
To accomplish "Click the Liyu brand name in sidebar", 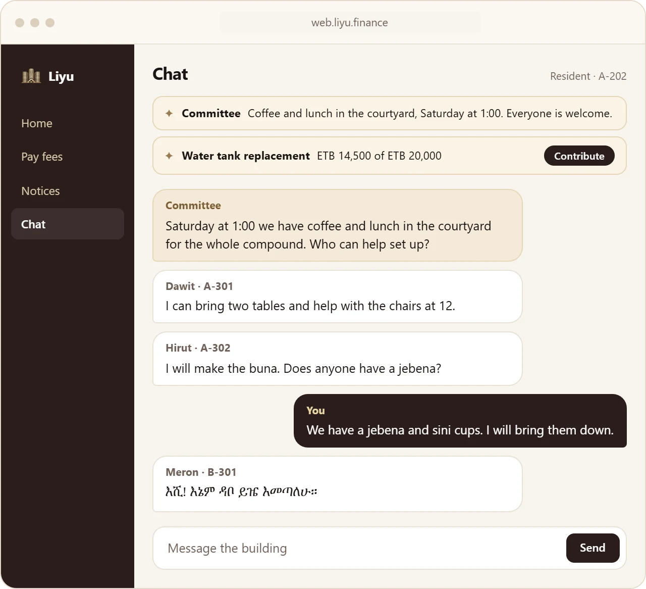I will point(61,76).
